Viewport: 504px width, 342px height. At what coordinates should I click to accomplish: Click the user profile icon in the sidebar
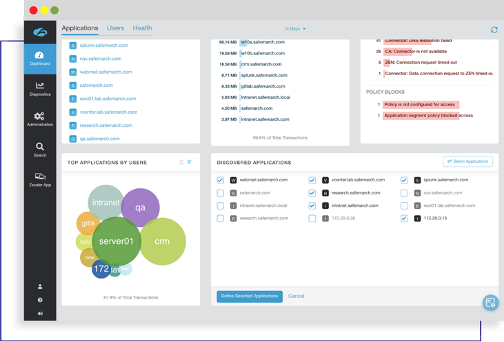pos(40,286)
